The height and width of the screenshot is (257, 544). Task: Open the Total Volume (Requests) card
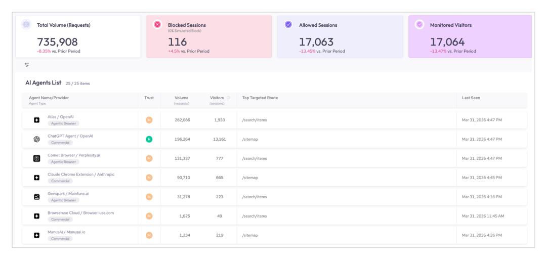(78, 36)
